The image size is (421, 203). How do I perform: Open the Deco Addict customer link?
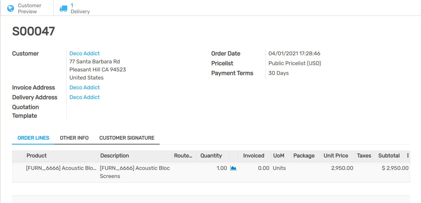click(84, 54)
